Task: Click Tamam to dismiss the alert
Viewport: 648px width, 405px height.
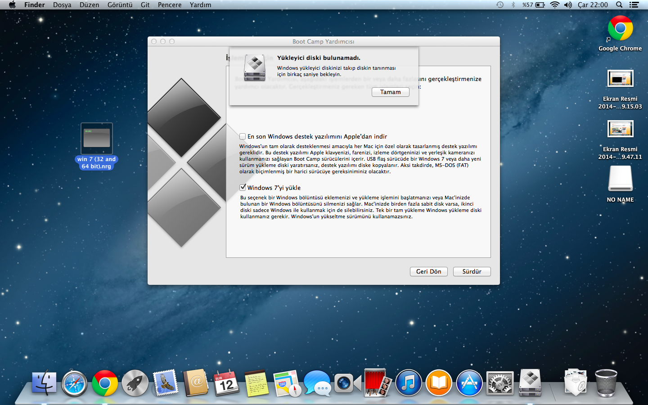Action: point(390,92)
